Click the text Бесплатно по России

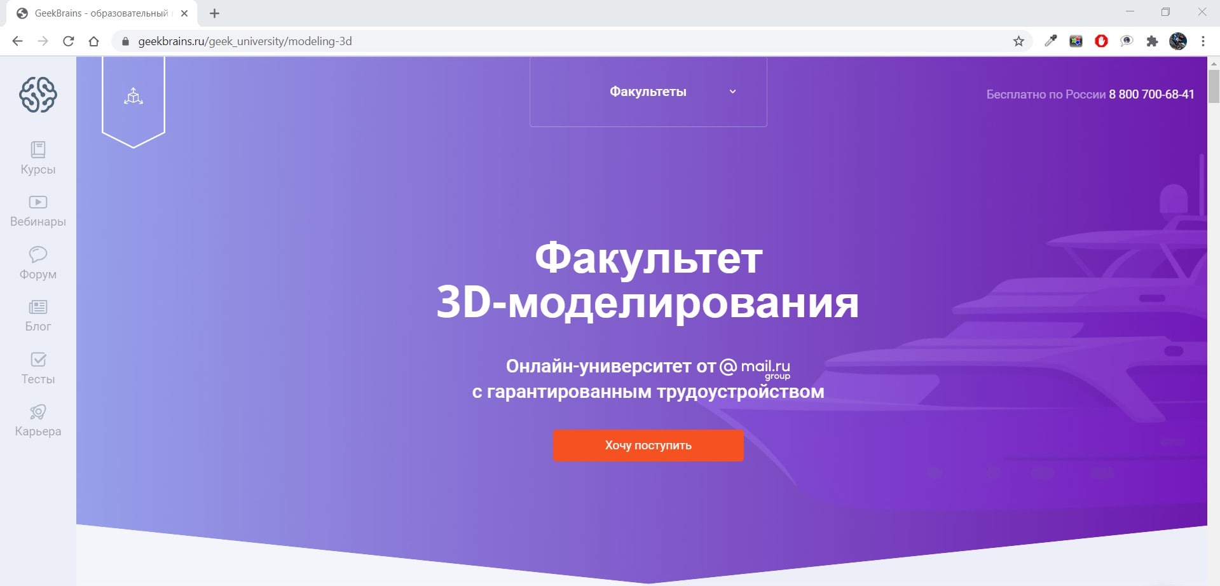(1046, 95)
